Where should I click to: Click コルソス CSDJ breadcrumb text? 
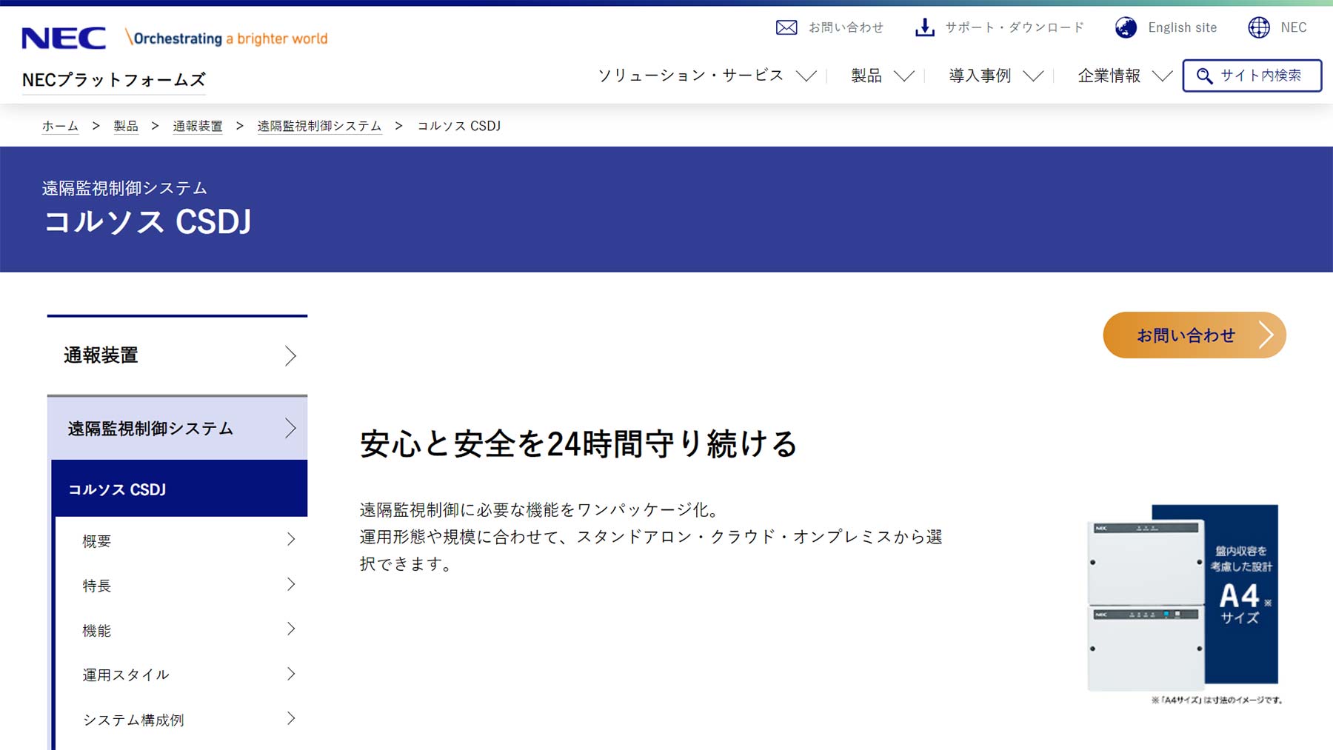click(x=459, y=126)
